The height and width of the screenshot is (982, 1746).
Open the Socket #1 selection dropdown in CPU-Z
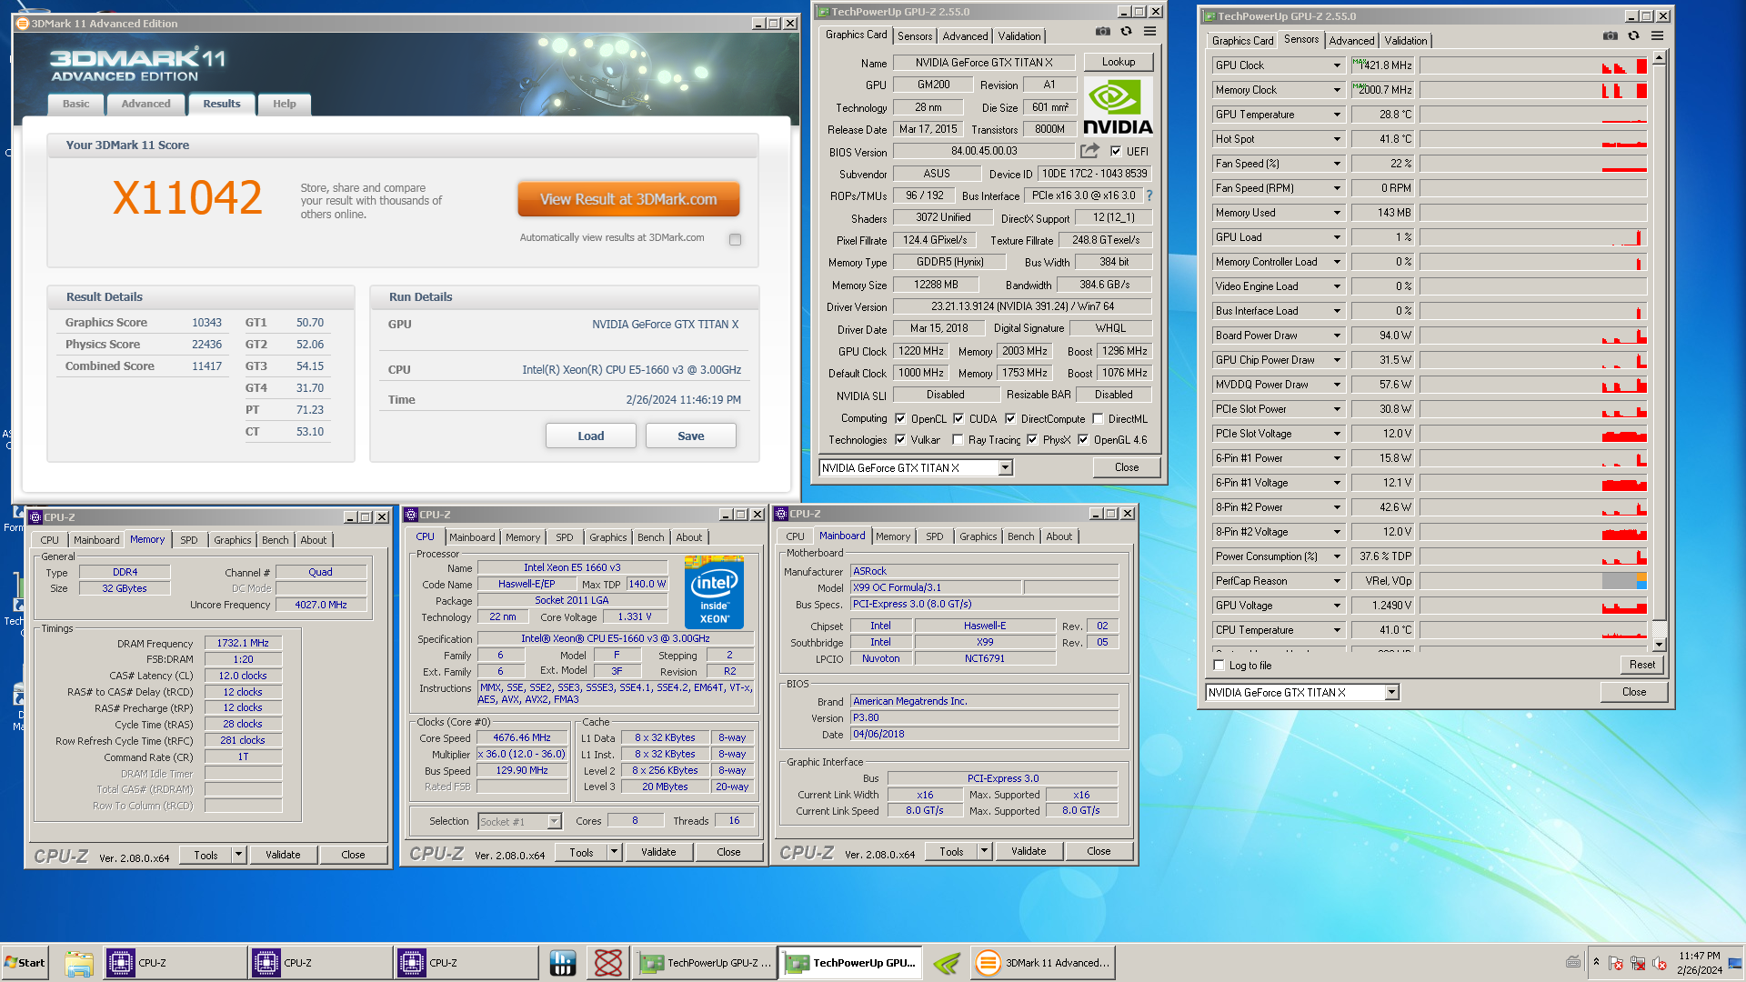[x=554, y=822]
